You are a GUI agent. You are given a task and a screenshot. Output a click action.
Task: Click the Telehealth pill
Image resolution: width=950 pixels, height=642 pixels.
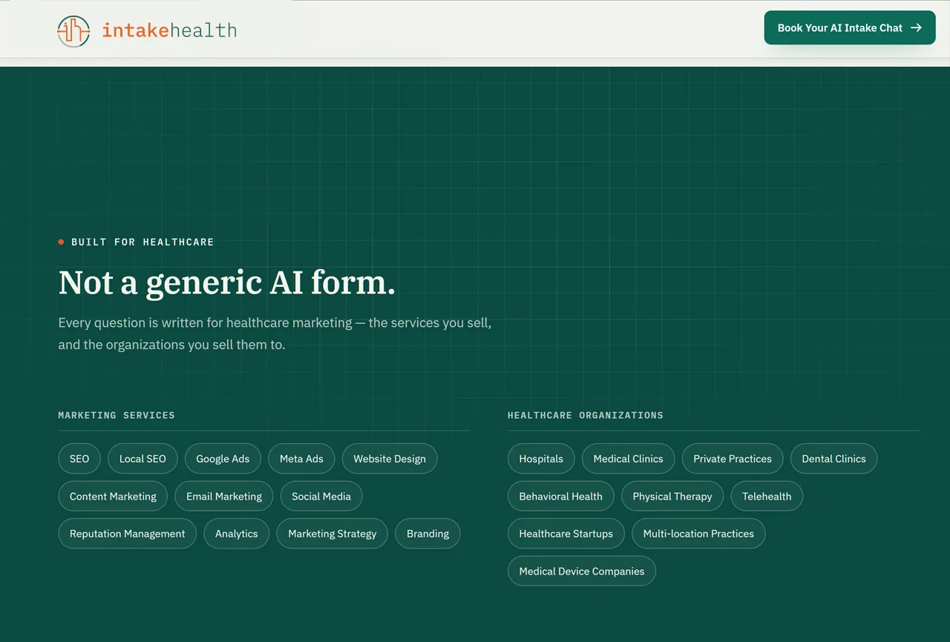(767, 496)
